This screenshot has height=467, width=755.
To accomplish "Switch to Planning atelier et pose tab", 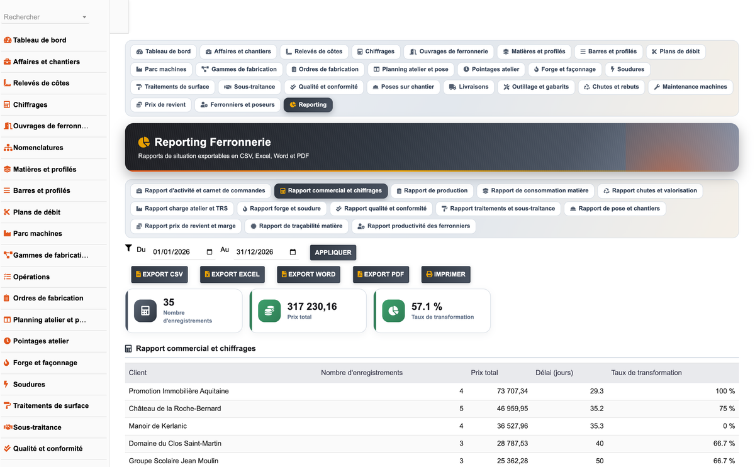I will click(x=411, y=69).
